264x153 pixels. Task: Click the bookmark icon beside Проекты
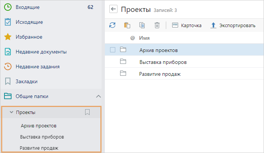[x=87, y=112]
